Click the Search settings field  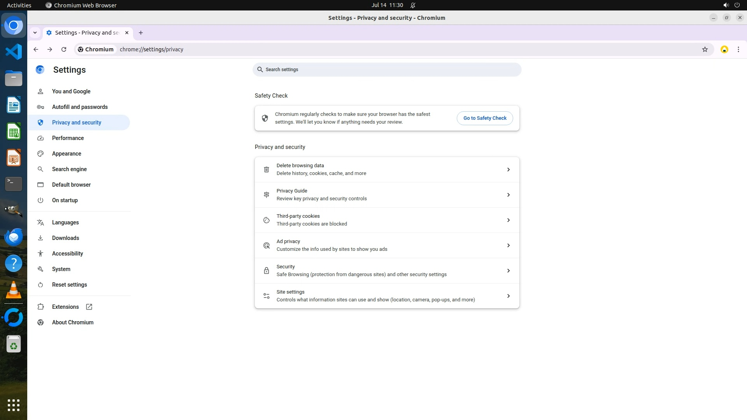[387, 70]
